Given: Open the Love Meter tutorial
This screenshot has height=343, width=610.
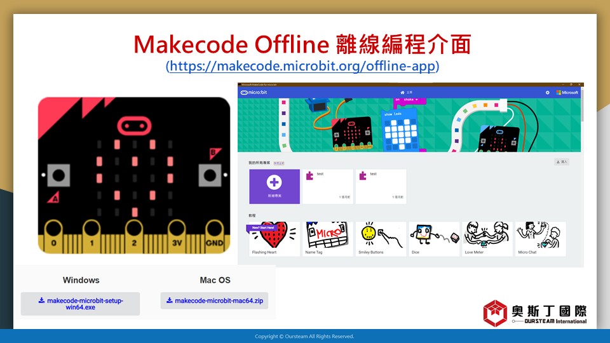Looking at the screenshot, I should tap(487, 239).
